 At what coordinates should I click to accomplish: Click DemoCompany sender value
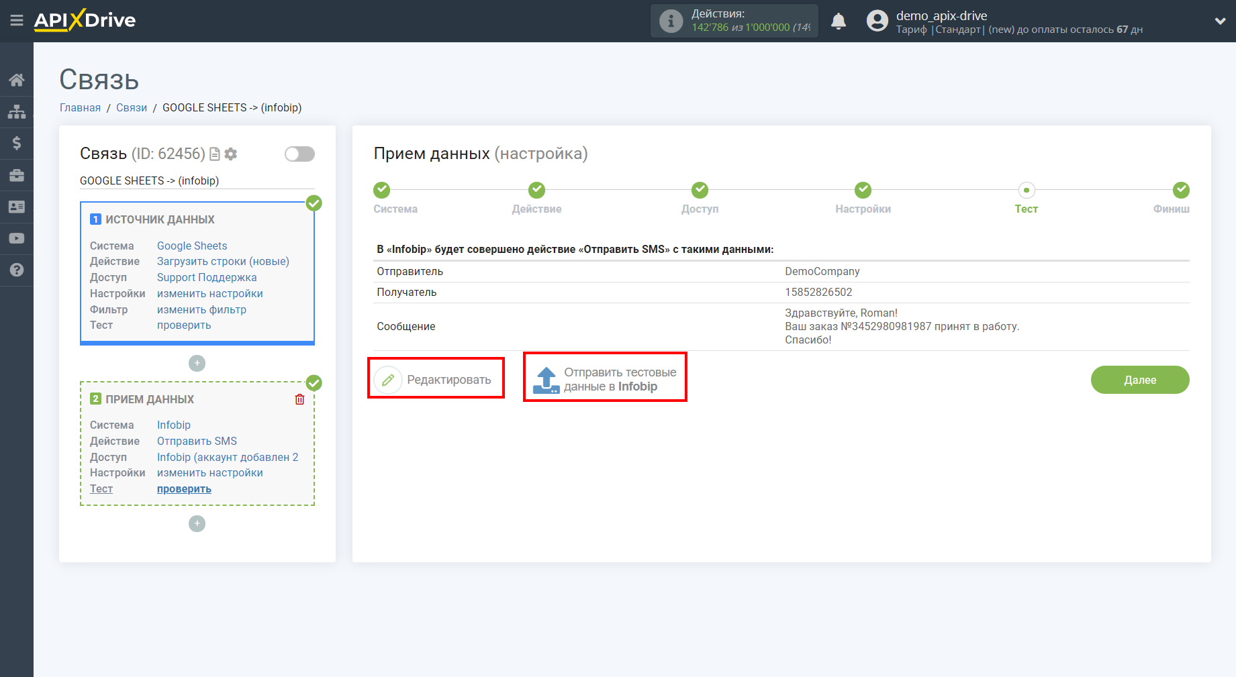coord(822,271)
